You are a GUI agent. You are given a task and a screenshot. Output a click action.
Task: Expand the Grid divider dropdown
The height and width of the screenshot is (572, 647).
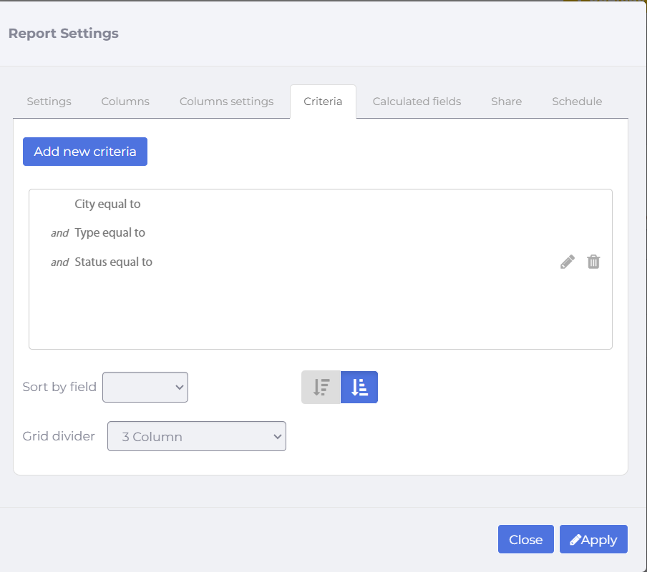[196, 436]
